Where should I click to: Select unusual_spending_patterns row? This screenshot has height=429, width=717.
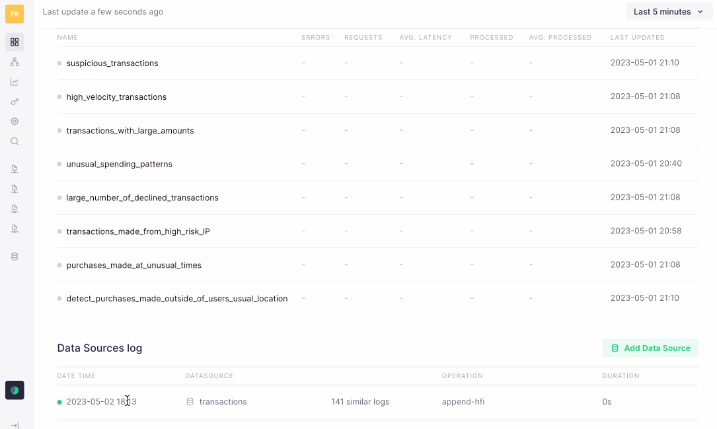pyautogui.click(x=119, y=165)
